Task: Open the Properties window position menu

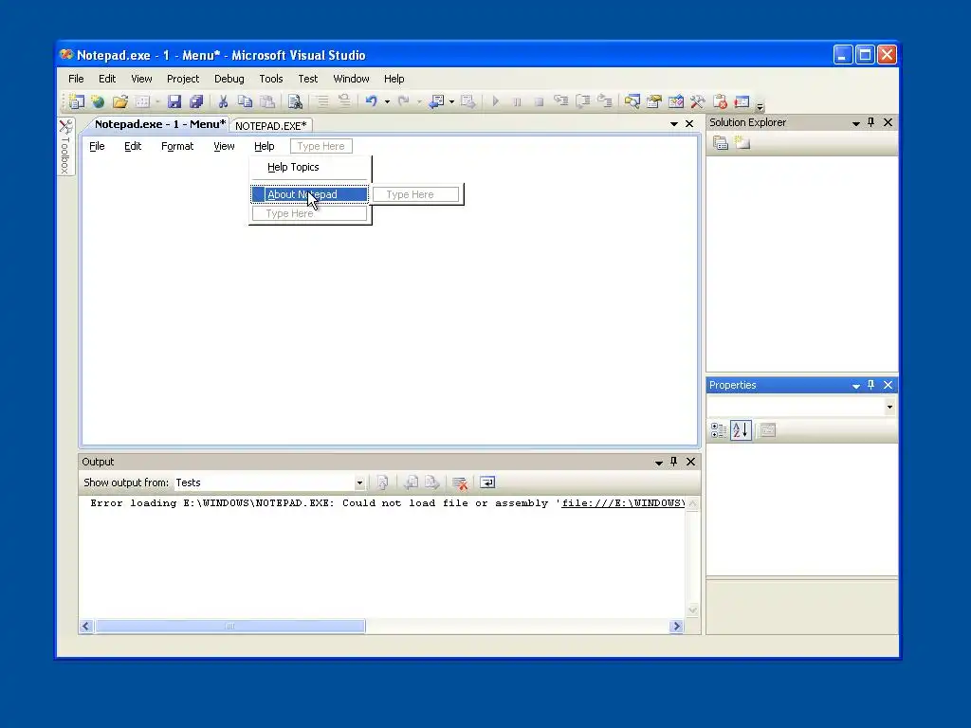Action: pyautogui.click(x=856, y=386)
